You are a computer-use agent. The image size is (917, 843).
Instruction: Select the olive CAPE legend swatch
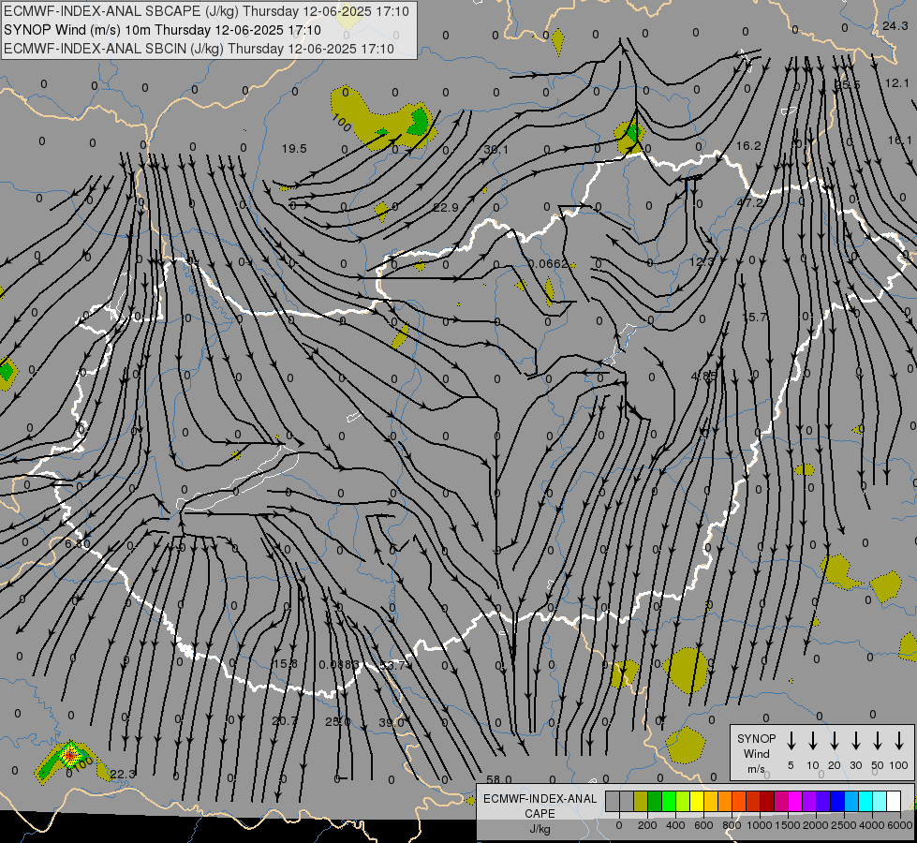click(x=641, y=802)
